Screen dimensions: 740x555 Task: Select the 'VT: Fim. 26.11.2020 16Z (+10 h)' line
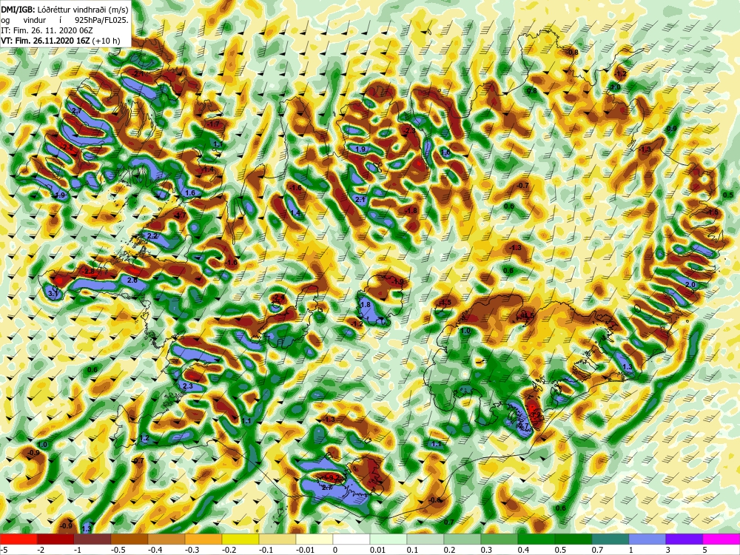pos(61,41)
